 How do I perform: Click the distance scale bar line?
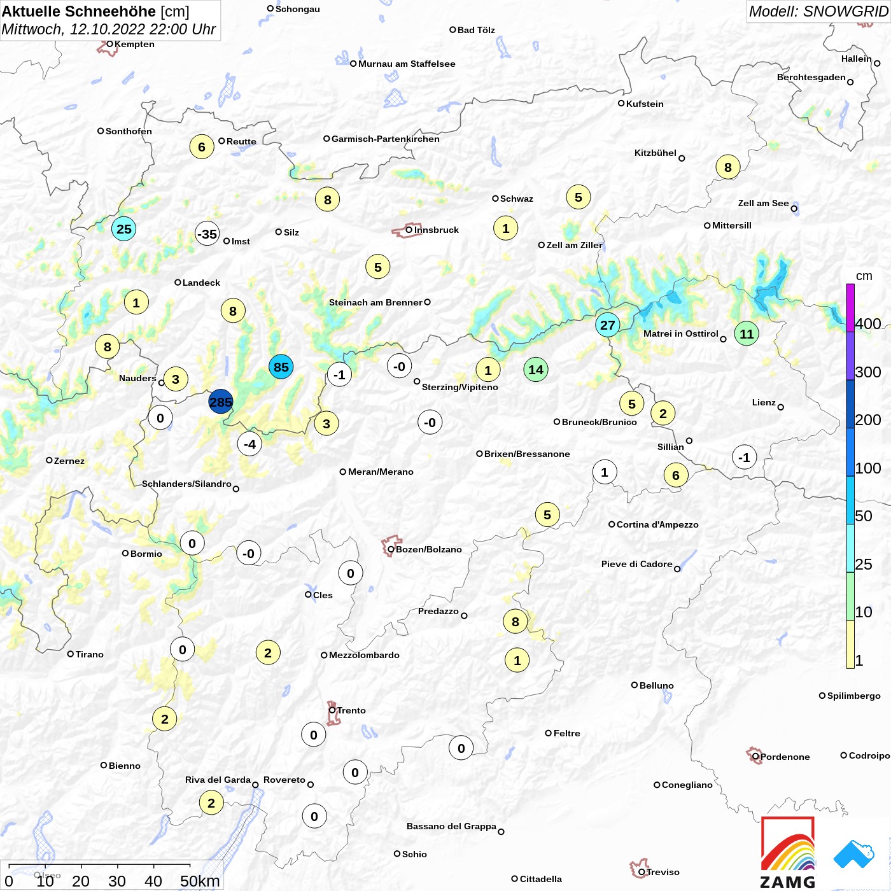pos(99,865)
